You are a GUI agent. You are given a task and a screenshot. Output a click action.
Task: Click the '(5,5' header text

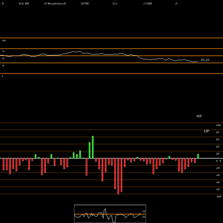pos(115,4)
